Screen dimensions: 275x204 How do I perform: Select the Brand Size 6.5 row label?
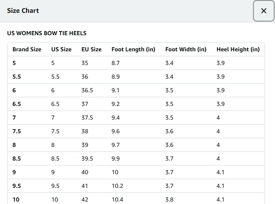17,104
